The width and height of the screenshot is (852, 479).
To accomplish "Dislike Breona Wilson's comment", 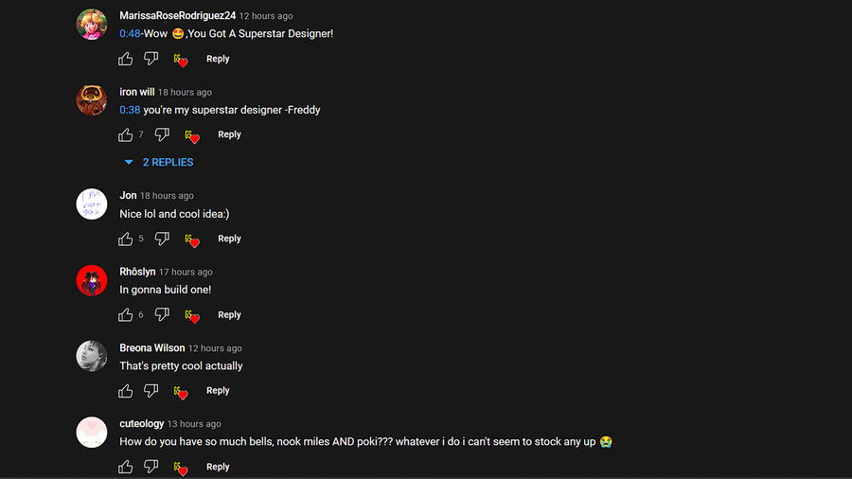I will pyautogui.click(x=151, y=390).
